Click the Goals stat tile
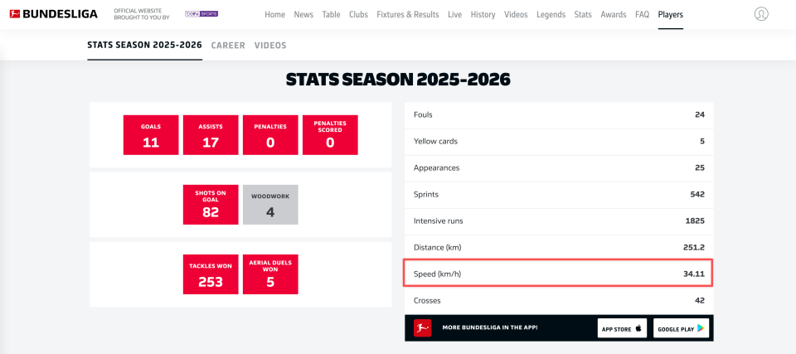 point(151,135)
